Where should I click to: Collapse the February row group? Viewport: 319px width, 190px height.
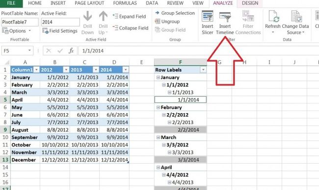click(x=158, y=107)
